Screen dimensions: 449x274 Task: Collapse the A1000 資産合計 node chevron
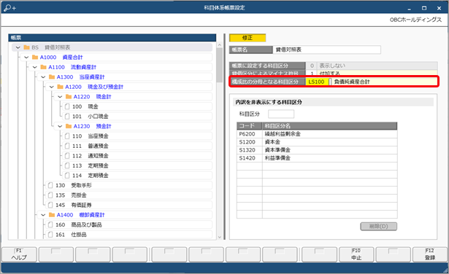26,58
